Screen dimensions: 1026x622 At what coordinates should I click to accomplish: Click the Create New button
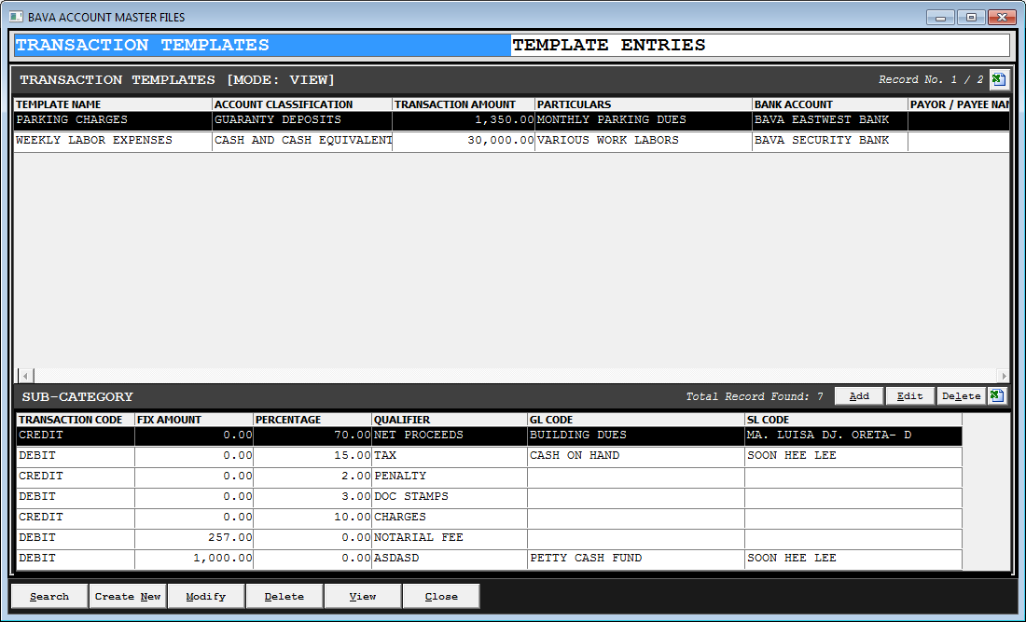point(128,597)
